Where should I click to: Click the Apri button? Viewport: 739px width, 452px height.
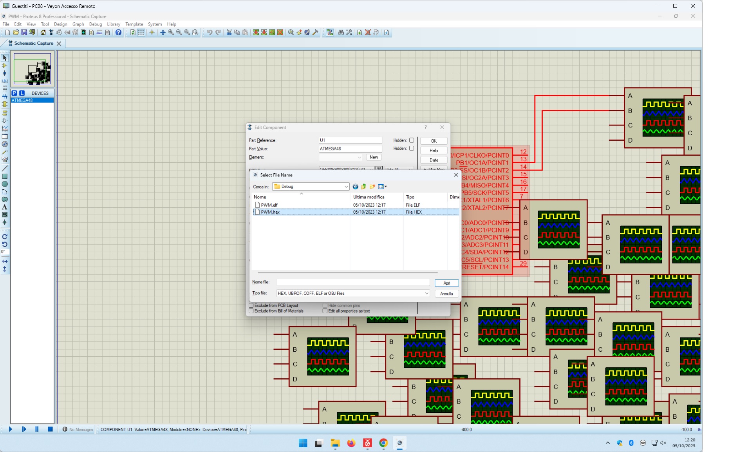(x=447, y=283)
